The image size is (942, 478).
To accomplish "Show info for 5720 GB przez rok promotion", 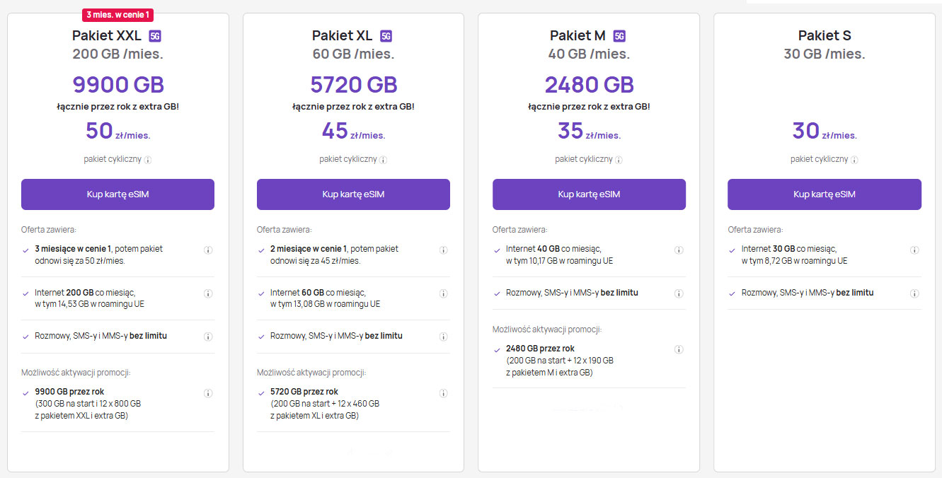I will click(x=444, y=393).
